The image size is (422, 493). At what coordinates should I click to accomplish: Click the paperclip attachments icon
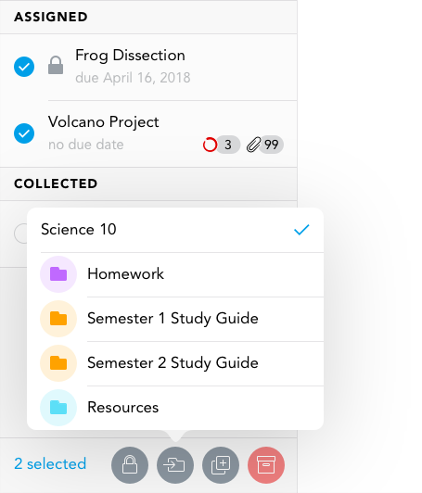point(253,145)
